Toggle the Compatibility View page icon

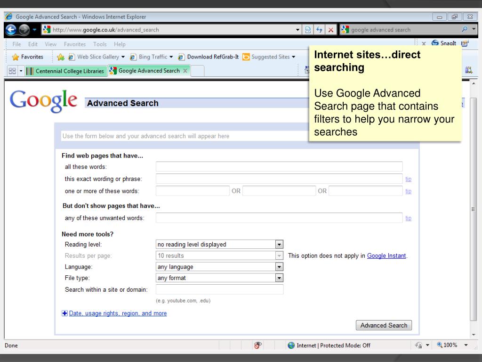[x=308, y=30]
